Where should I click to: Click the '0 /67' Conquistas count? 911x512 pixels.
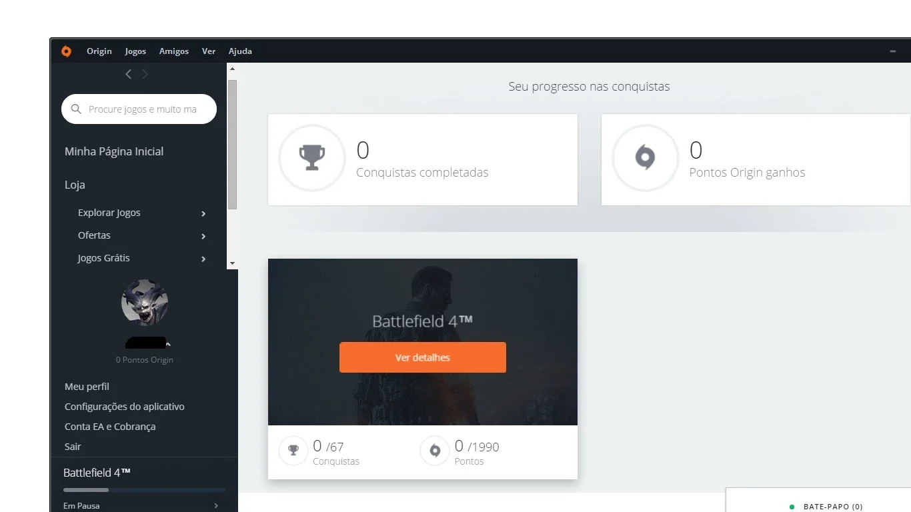(x=328, y=446)
